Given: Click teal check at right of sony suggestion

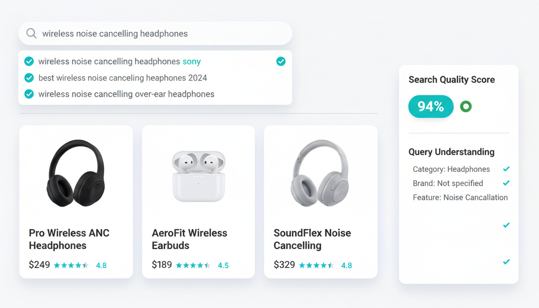Looking at the screenshot, I should coord(281,61).
